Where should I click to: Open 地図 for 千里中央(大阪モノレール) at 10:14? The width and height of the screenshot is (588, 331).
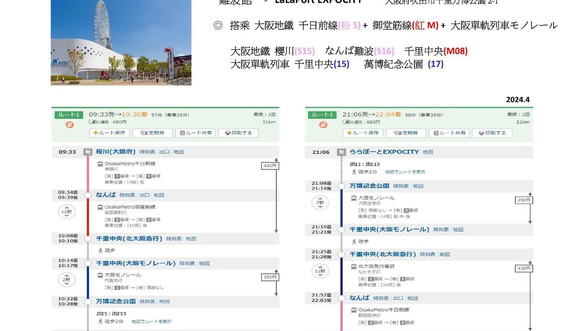pyautogui.click(x=204, y=264)
